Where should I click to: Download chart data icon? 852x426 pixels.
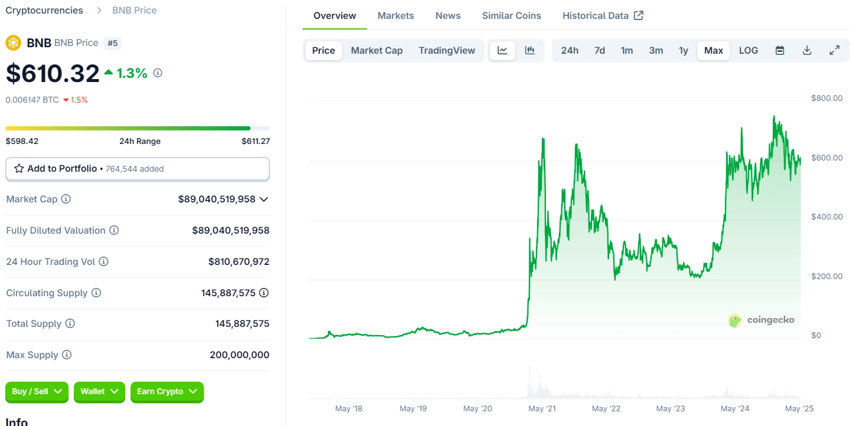point(807,51)
